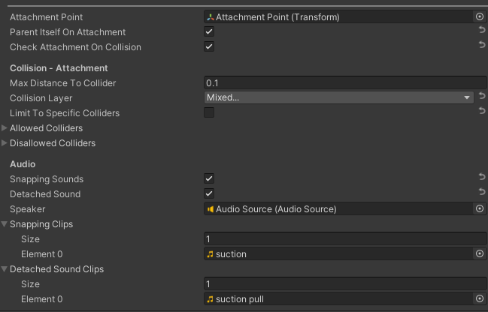488x312 pixels.
Task: Open the Collision Layer dropdown
Action: click(x=338, y=97)
